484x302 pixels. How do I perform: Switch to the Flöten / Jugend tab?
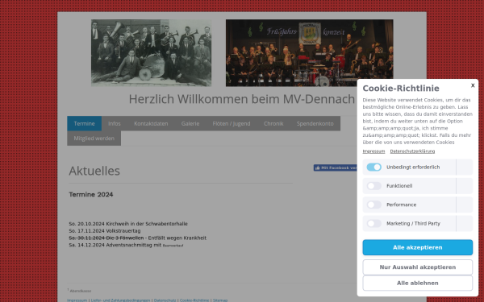coord(232,123)
